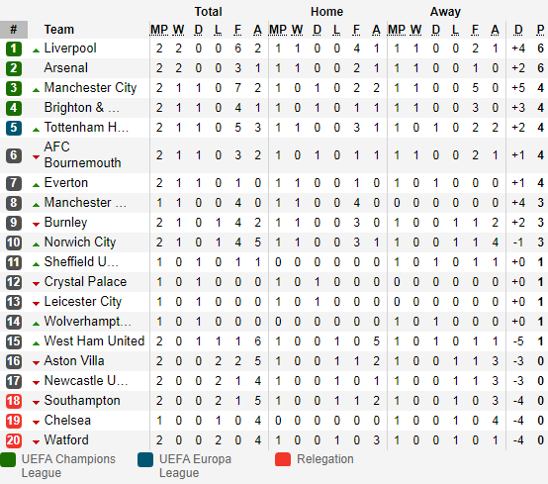Open the Crystal Palace team link
Screen dimensions: 548x484
coord(85,282)
